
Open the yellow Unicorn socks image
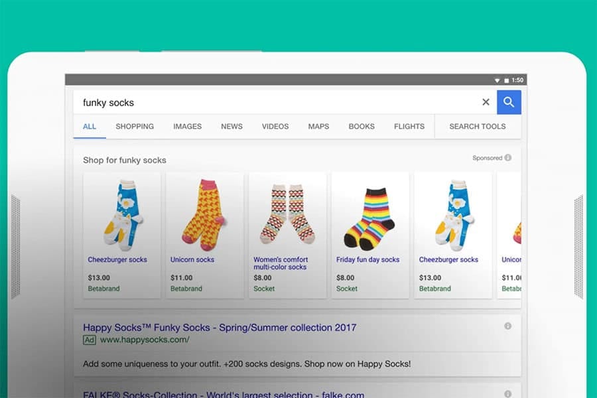click(x=205, y=215)
